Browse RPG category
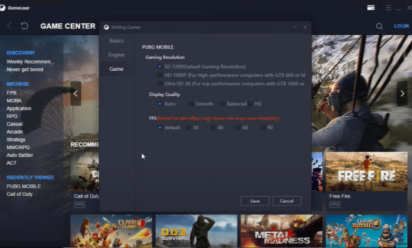412x248 pixels. coord(12,116)
